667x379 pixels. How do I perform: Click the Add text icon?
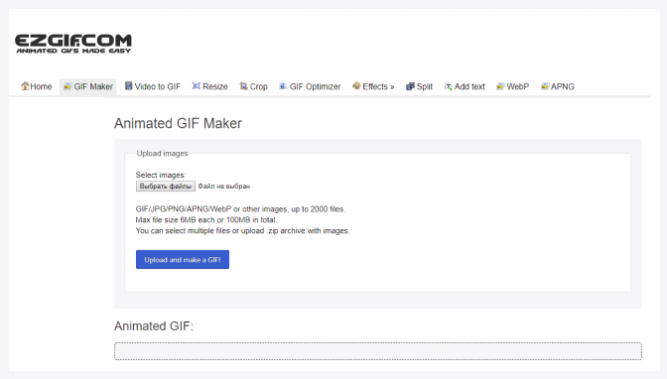[449, 86]
